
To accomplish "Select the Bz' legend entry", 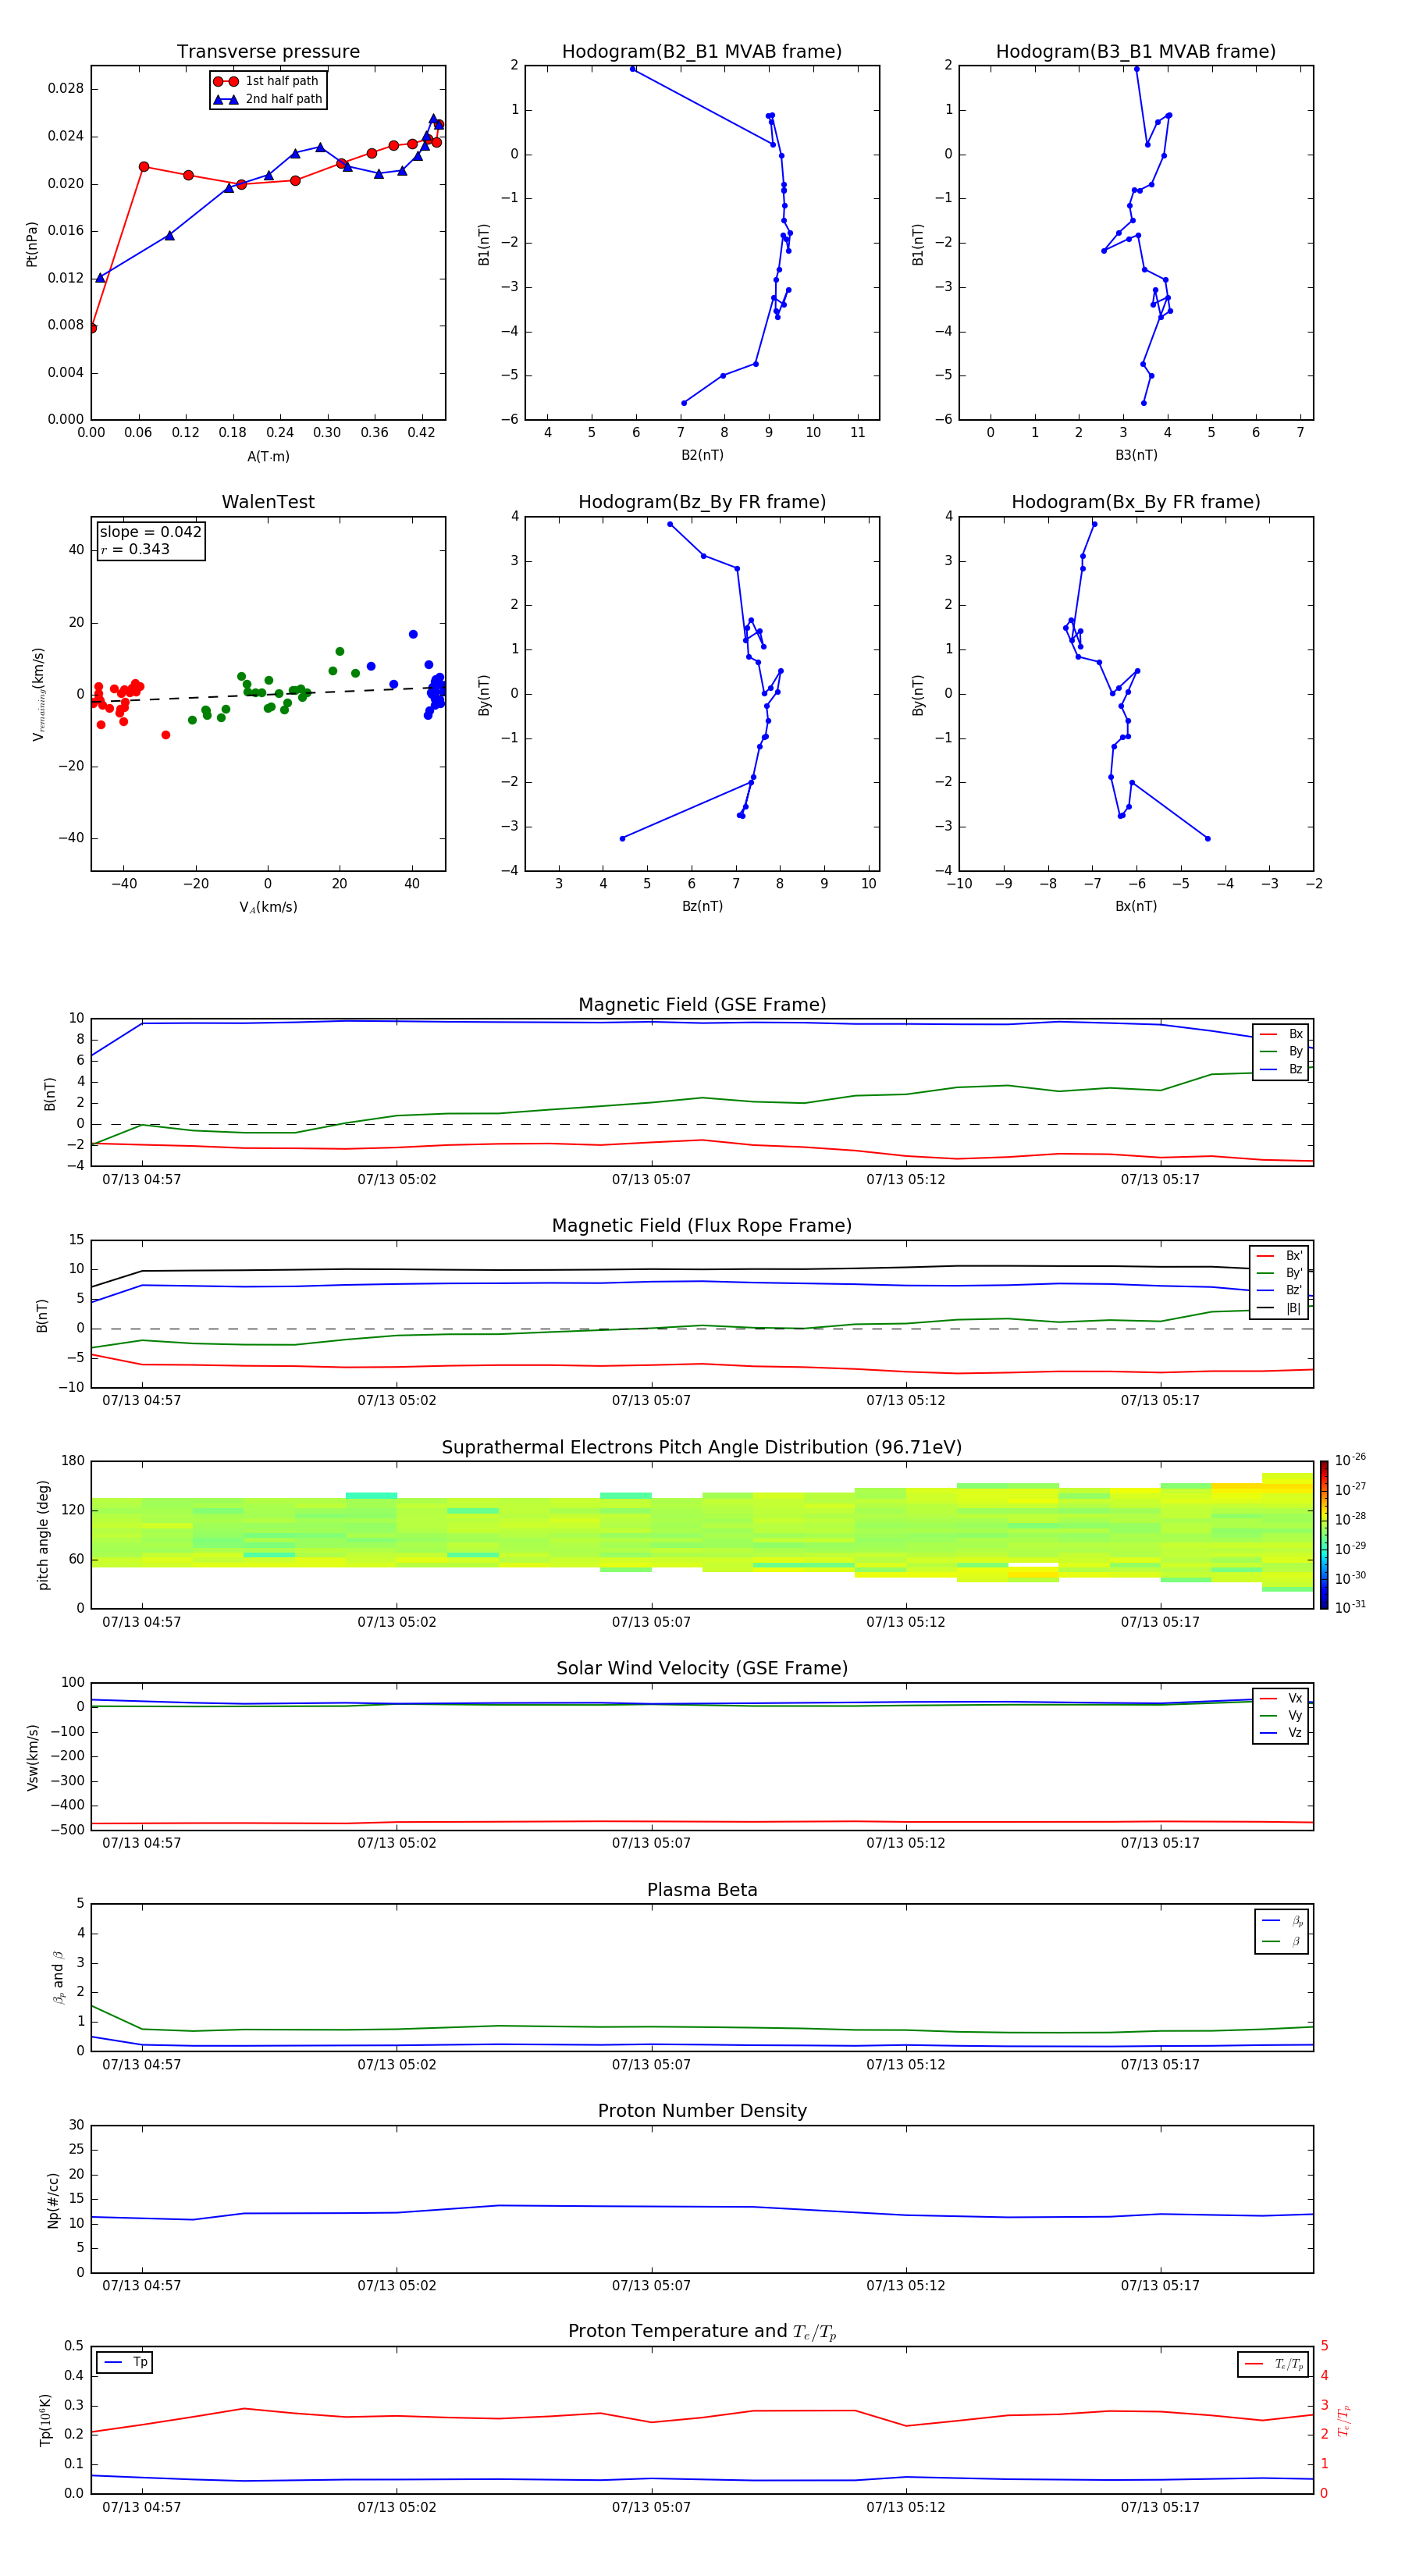I will click(x=1279, y=1290).
